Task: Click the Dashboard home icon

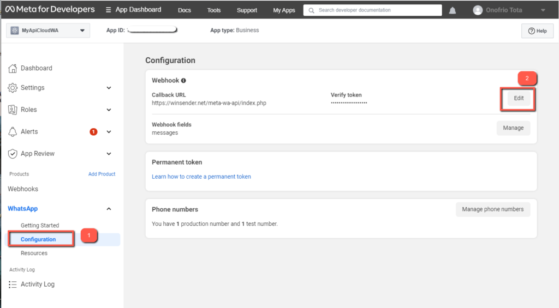Action: click(13, 68)
